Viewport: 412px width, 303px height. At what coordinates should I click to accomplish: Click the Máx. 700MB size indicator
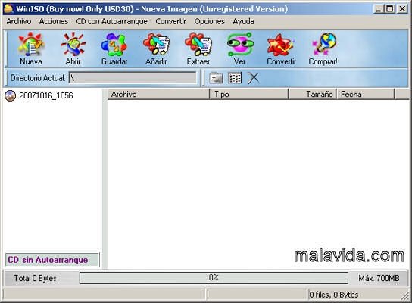click(x=379, y=278)
